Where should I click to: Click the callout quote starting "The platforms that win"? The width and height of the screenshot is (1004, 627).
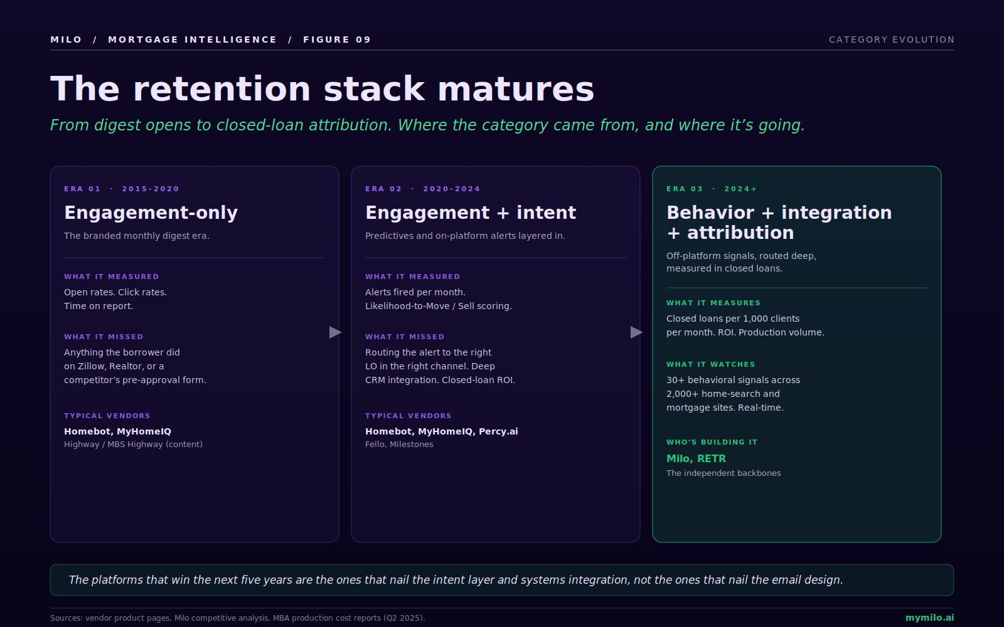point(456,580)
